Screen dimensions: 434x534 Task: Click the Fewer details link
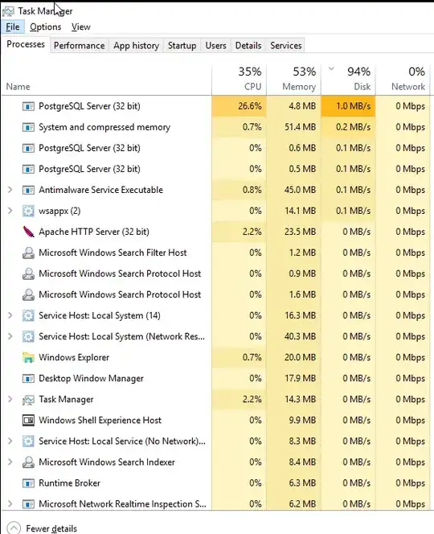coord(51,528)
